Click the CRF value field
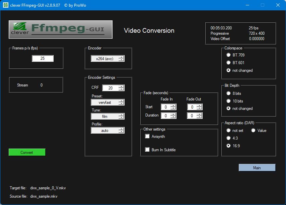This screenshot has height=205, width=286. tap(111, 88)
